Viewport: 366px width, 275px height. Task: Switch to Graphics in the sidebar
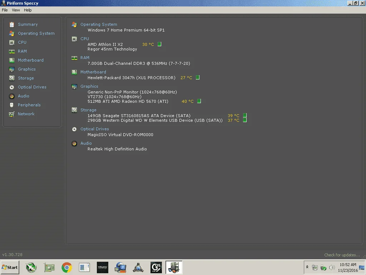(x=27, y=69)
